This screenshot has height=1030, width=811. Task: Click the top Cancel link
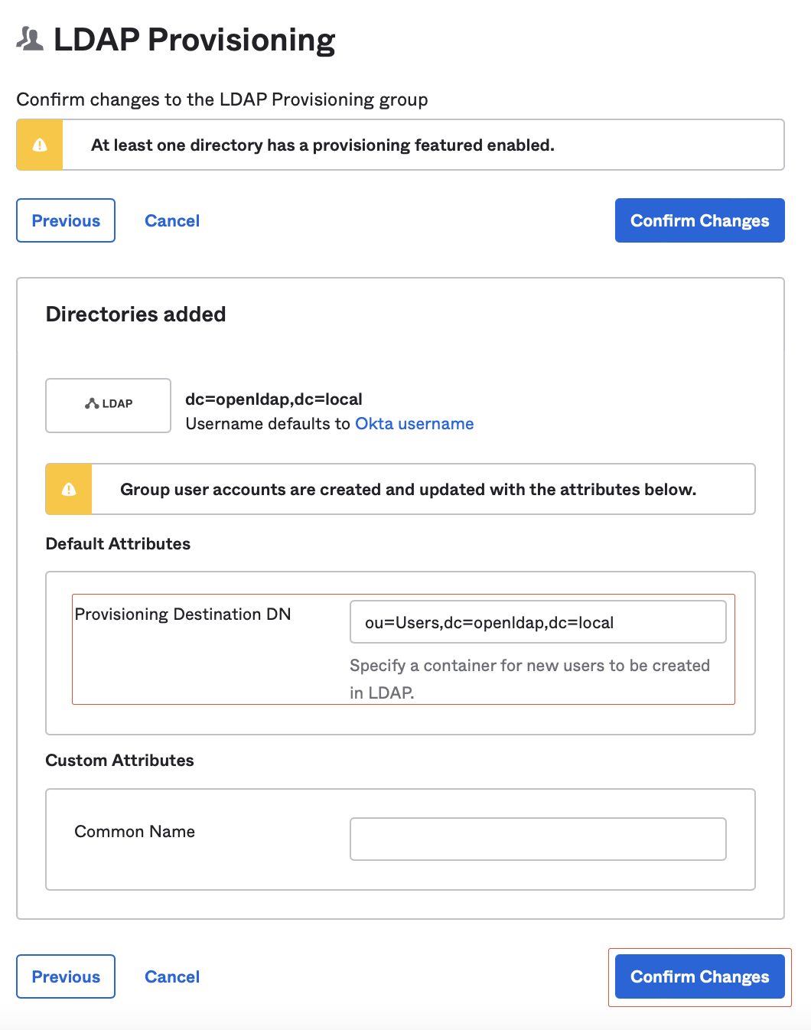click(172, 221)
